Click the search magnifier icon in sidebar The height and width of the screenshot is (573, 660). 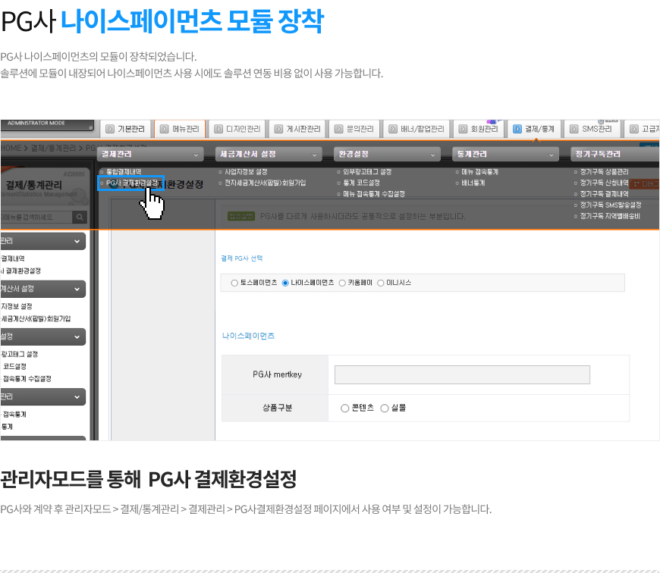[x=79, y=218]
